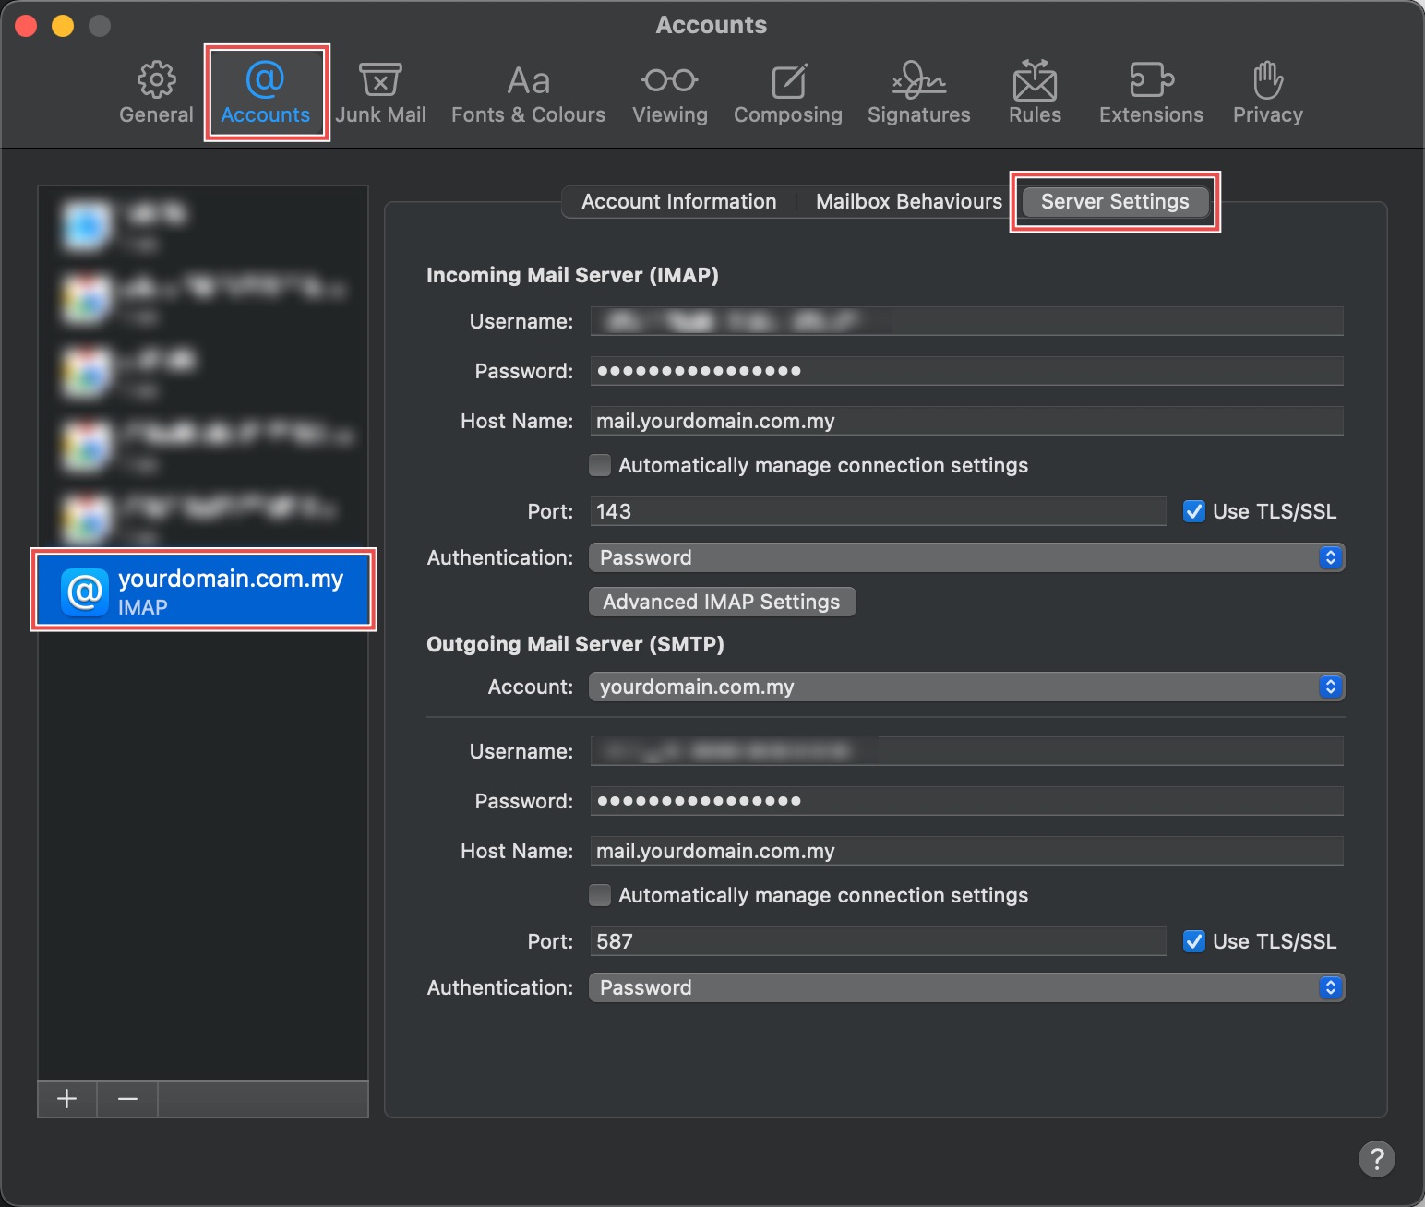1425x1207 pixels.
Task: Open the General preferences gear icon
Action: pos(156,80)
